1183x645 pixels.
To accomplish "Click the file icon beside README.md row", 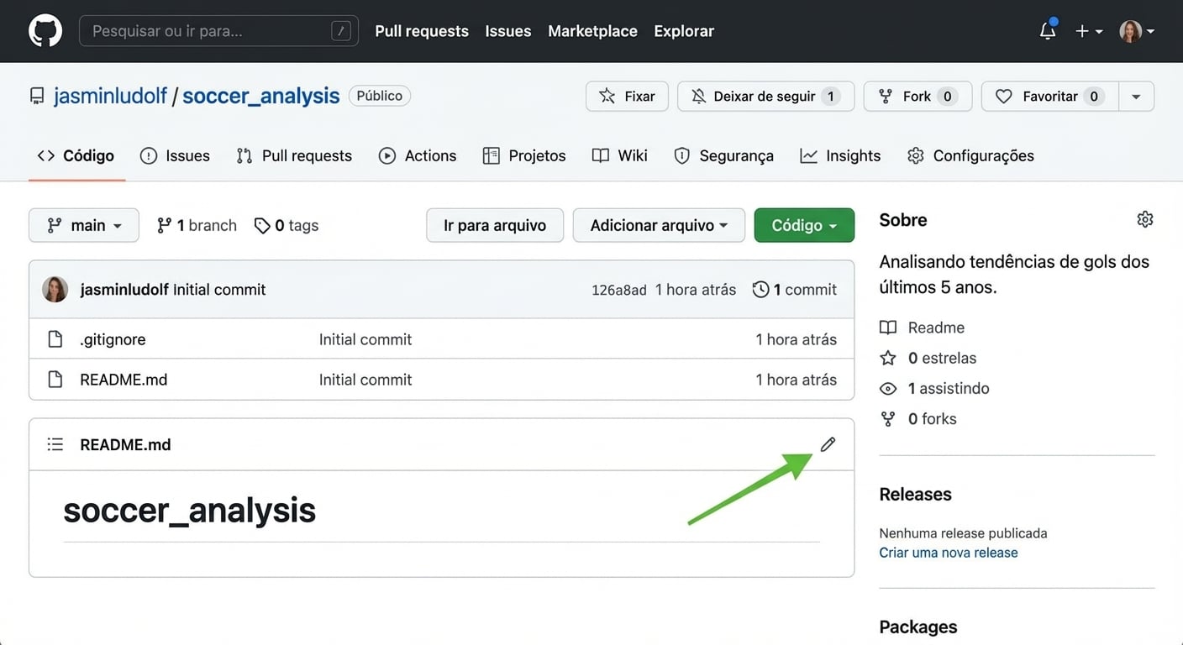I will (55, 380).
